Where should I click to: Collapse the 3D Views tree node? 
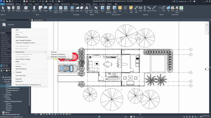[x=3, y=97]
